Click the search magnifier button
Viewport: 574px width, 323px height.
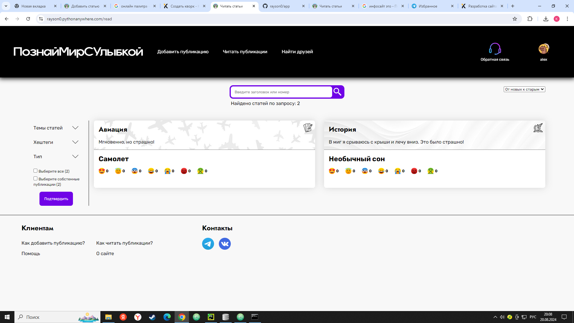338,92
